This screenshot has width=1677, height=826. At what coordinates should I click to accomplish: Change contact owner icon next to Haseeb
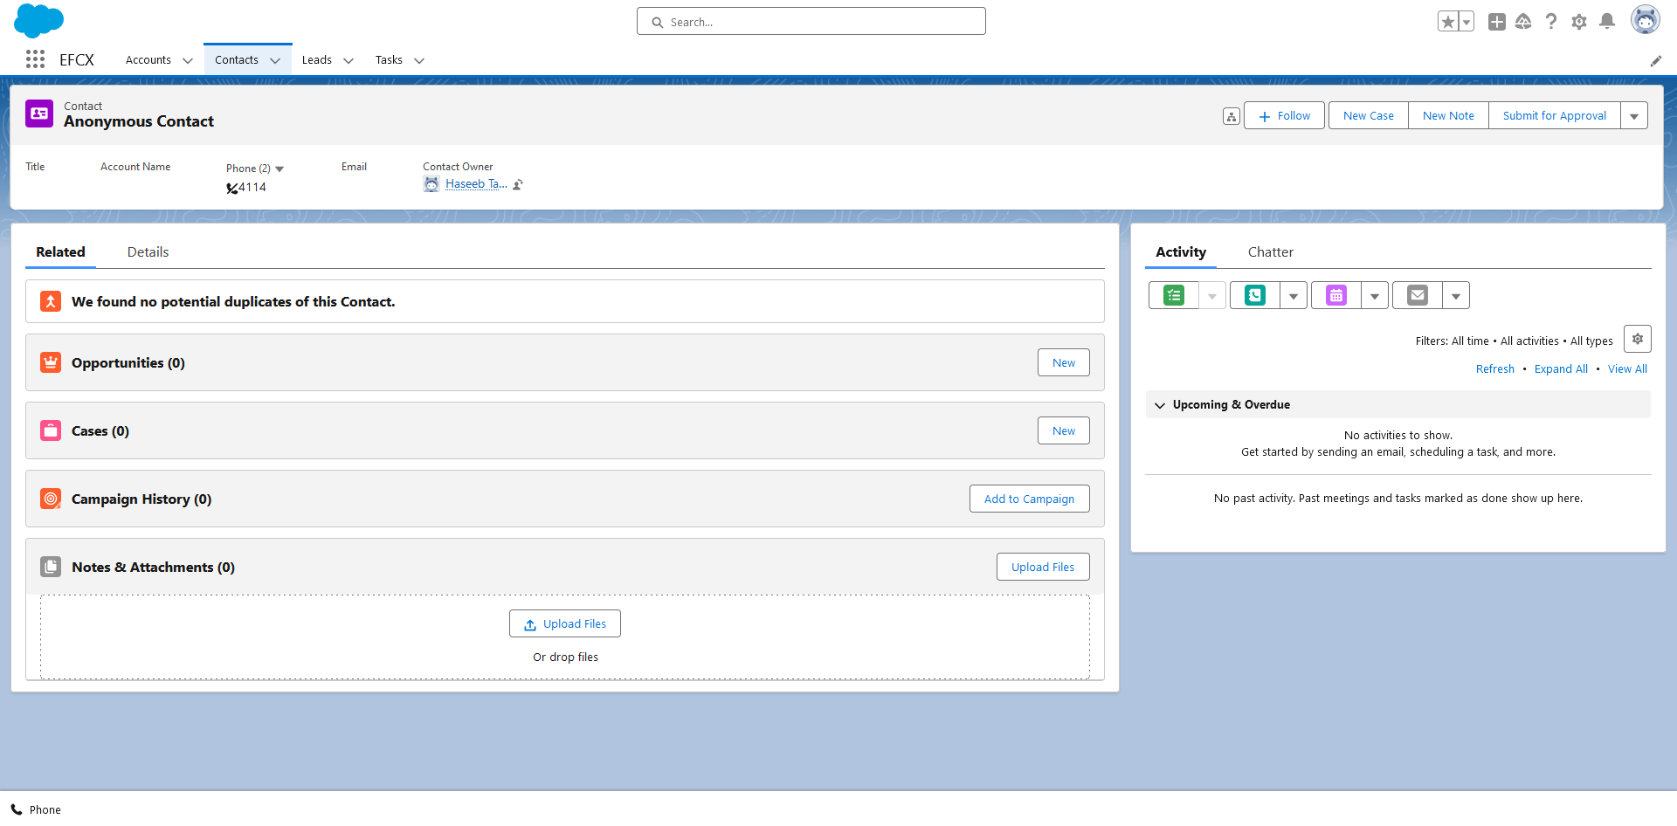click(518, 184)
